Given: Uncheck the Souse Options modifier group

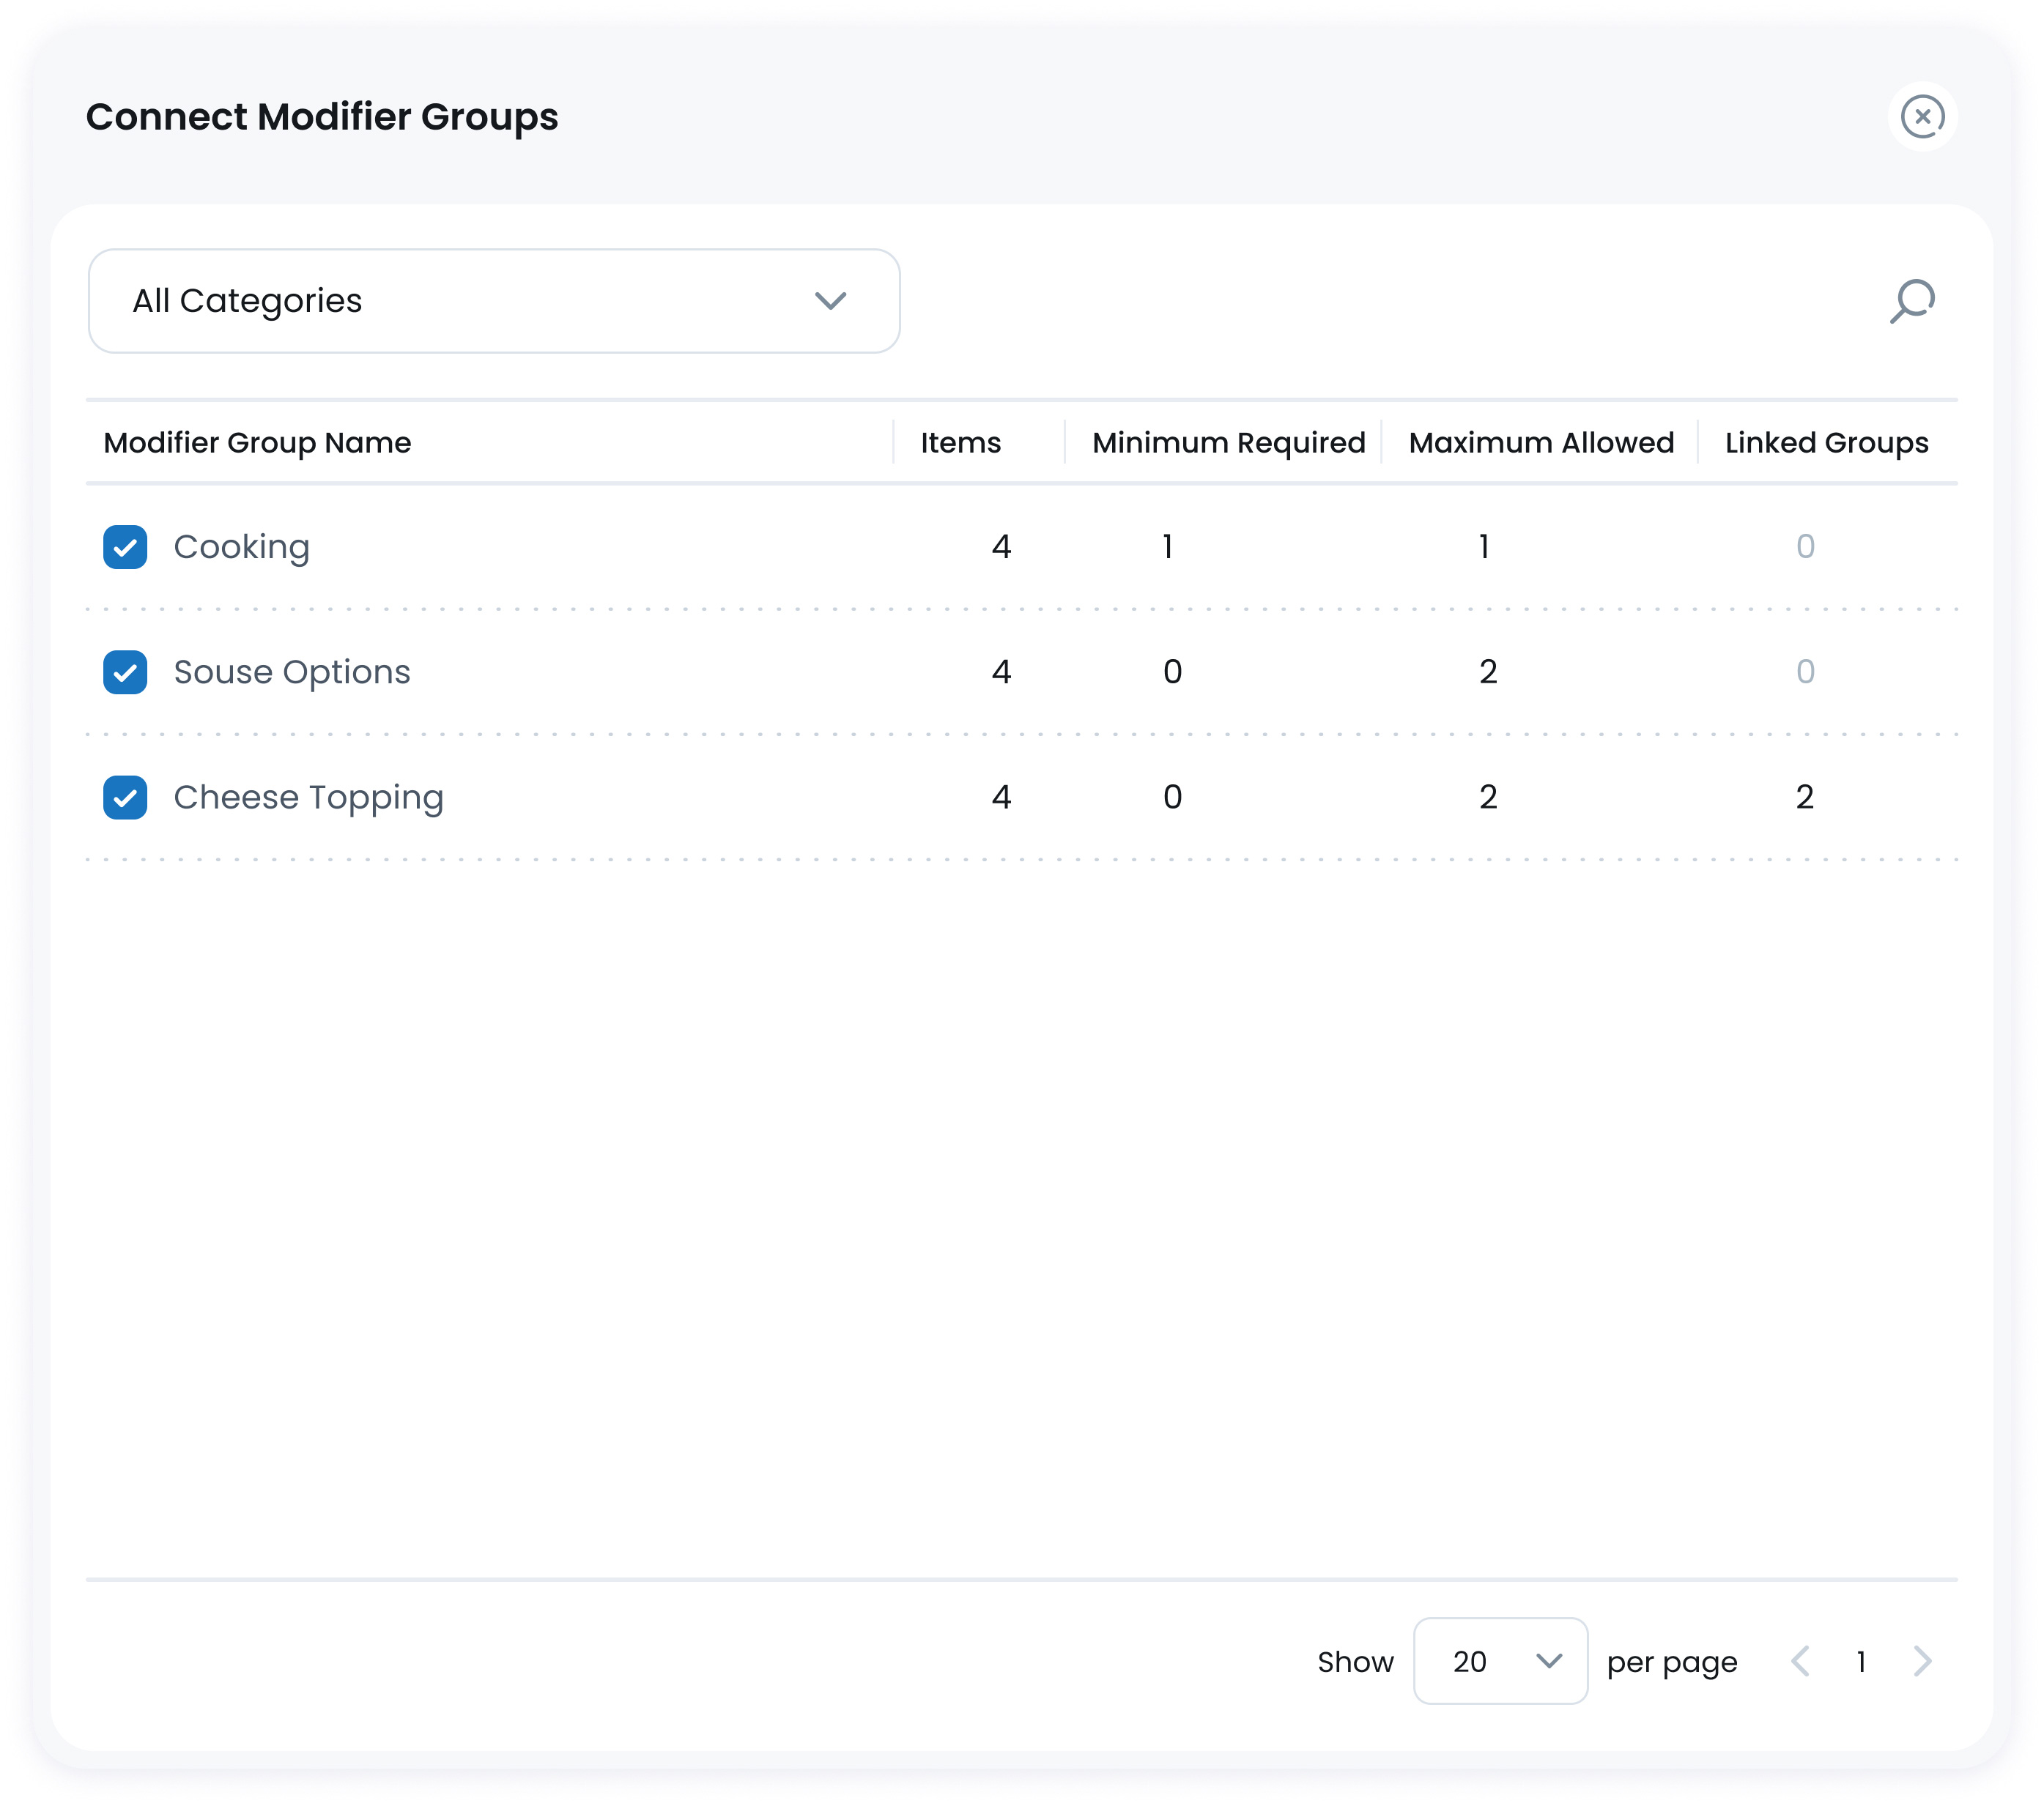Looking at the screenshot, I should pos(125,672).
